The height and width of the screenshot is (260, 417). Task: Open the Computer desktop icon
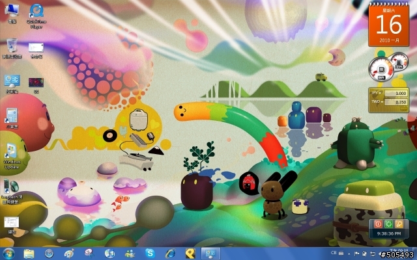pyautogui.click(x=12, y=14)
